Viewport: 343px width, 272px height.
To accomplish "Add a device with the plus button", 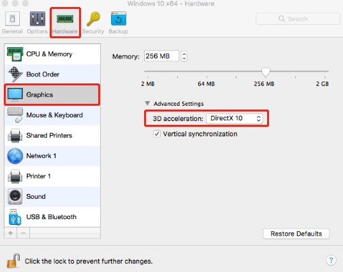I will [x=10, y=233].
